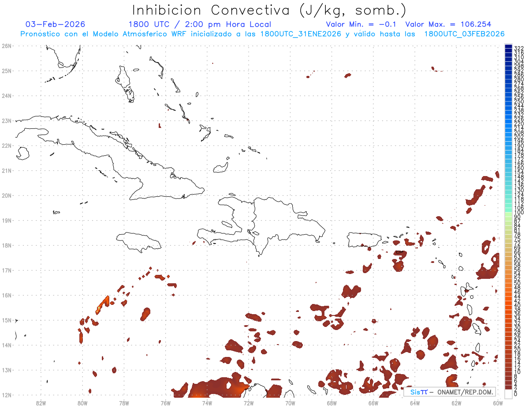Click the longitude label "64W"

[x=415, y=402]
